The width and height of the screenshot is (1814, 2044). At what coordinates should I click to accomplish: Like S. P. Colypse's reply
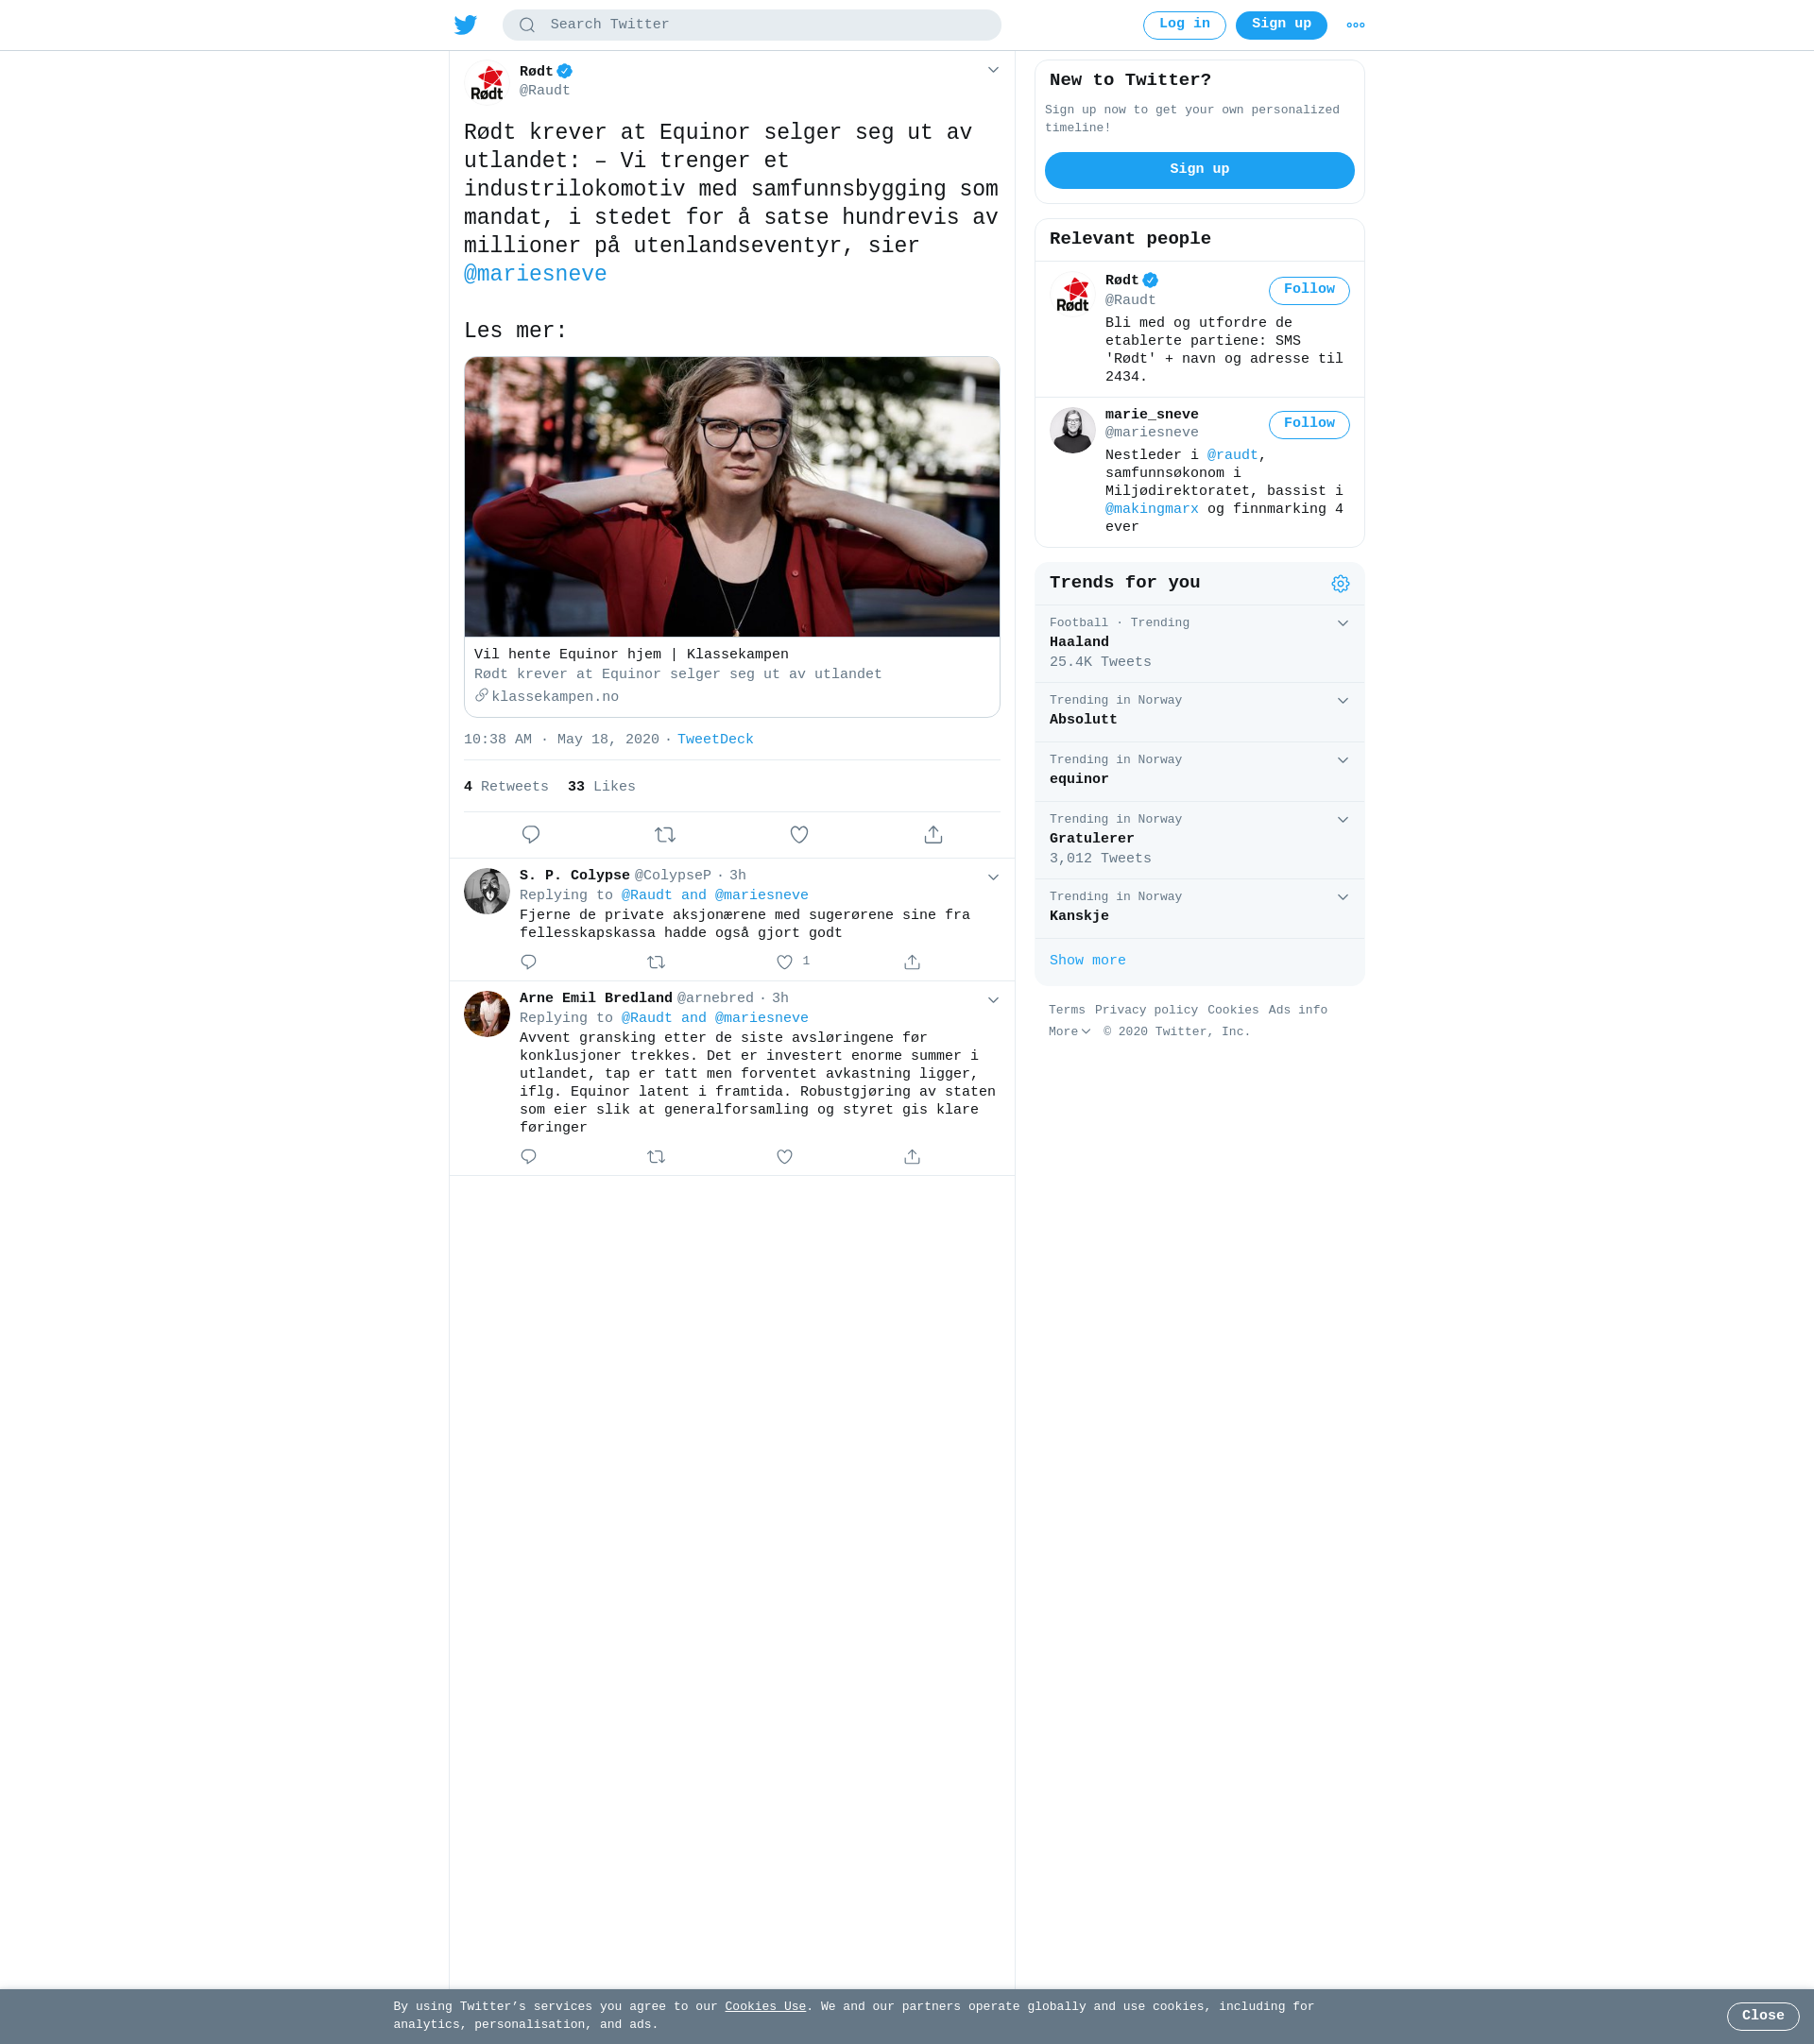(x=785, y=962)
